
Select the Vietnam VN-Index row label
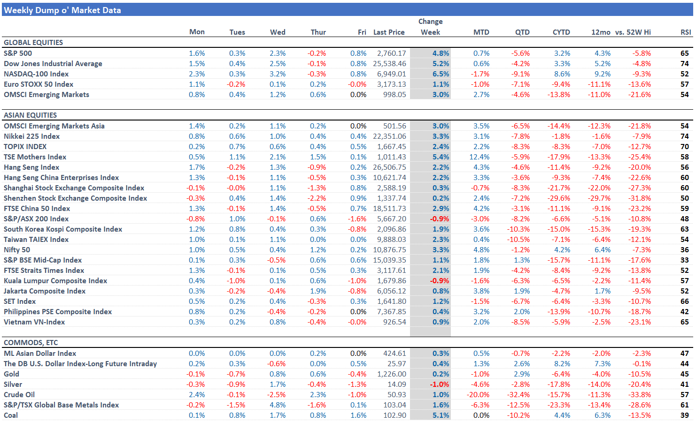click(x=34, y=322)
